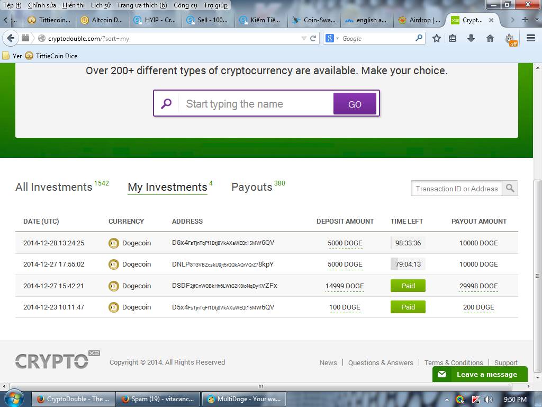Open the TittieCoin Dice bookmark
The image size is (542, 407).
(x=51, y=56)
